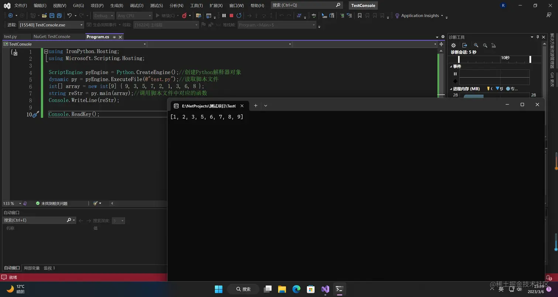558x297 pixels.
Task: Pause debugging with break all icon
Action: 224,16
